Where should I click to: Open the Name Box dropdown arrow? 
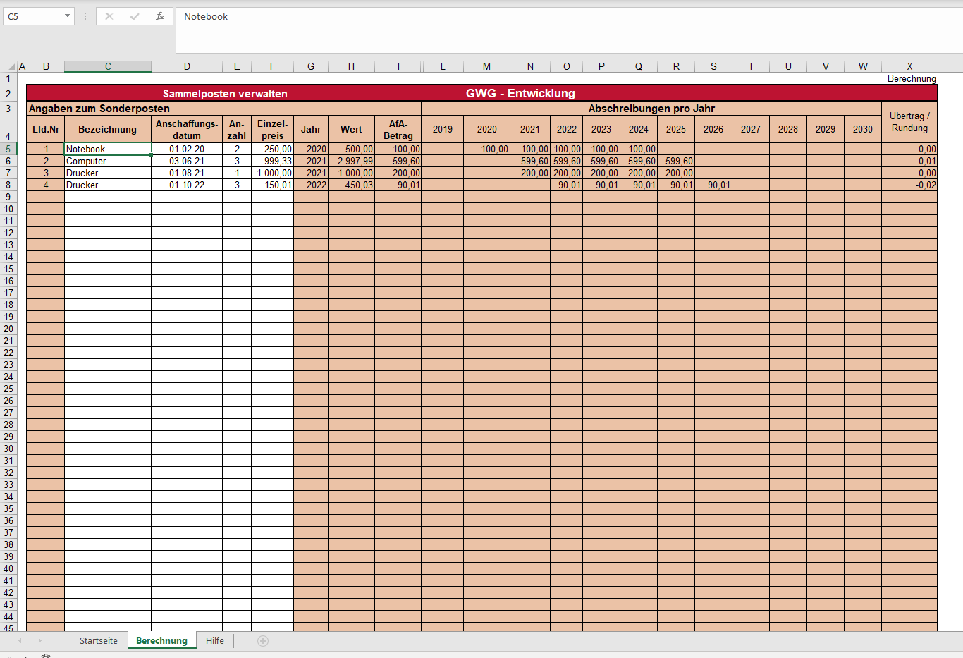click(x=68, y=16)
